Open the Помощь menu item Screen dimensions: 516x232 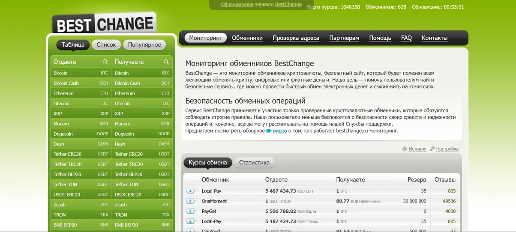click(x=380, y=38)
